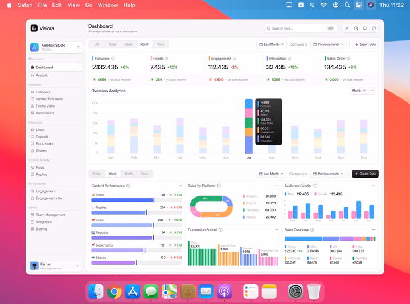Click the help question mark icon
The height and width of the screenshot is (304, 410).
(x=374, y=28)
